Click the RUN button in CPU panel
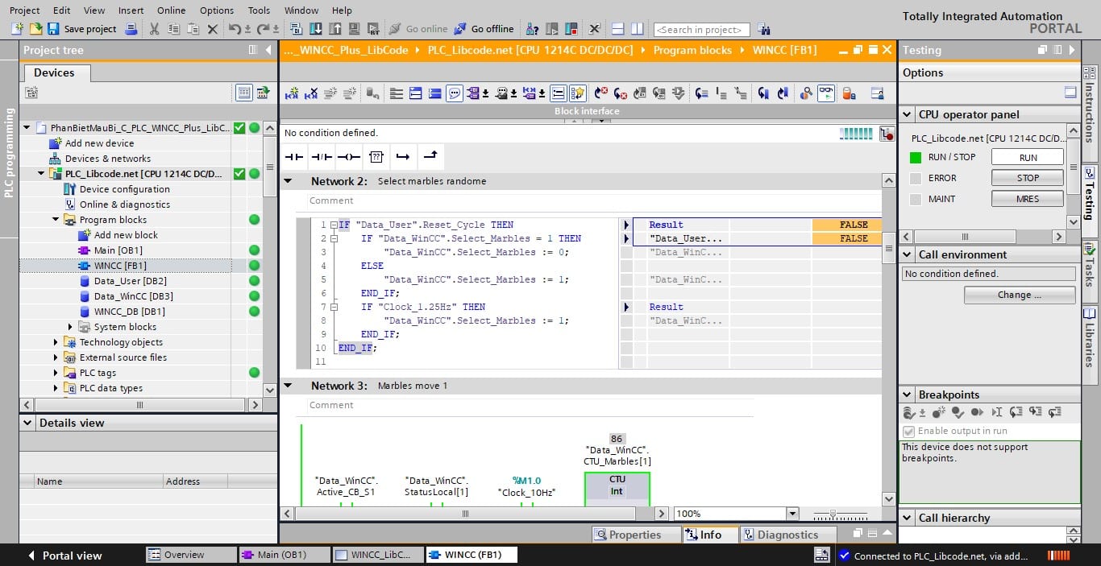Image resolution: width=1101 pixels, height=566 pixels. point(1028,158)
